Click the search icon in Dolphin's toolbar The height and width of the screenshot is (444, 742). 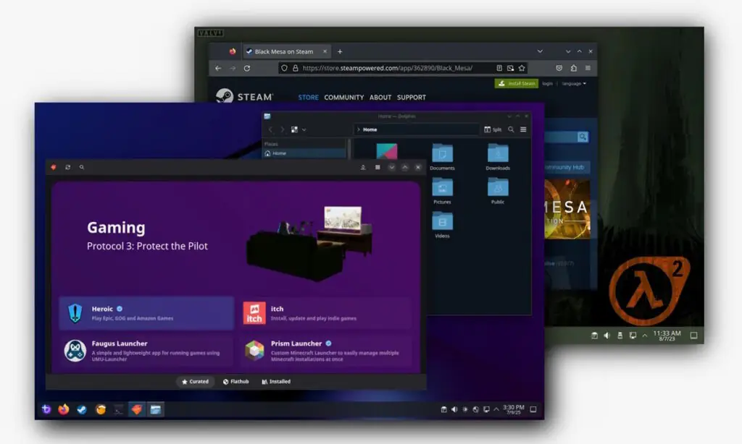pos(511,129)
